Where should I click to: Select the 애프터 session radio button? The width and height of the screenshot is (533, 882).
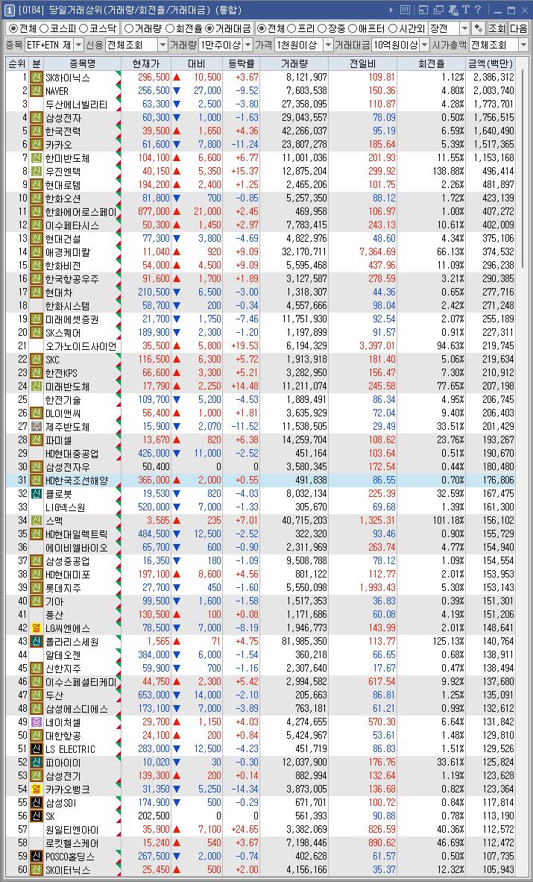click(x=366, y=28)
